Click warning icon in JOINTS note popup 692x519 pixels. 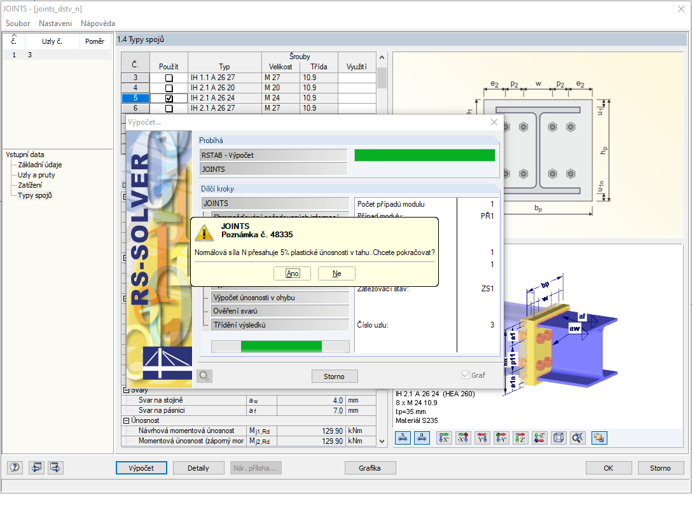click(x=204, y=232)
